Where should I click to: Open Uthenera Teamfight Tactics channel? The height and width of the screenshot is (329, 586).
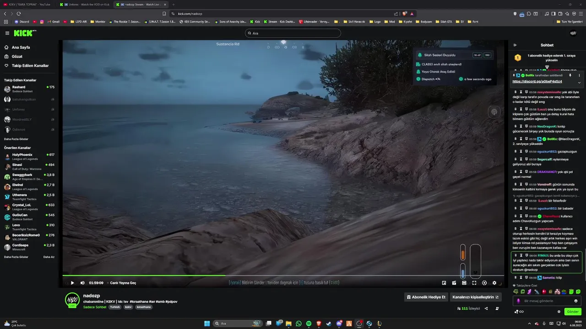(x=29, y=196)
